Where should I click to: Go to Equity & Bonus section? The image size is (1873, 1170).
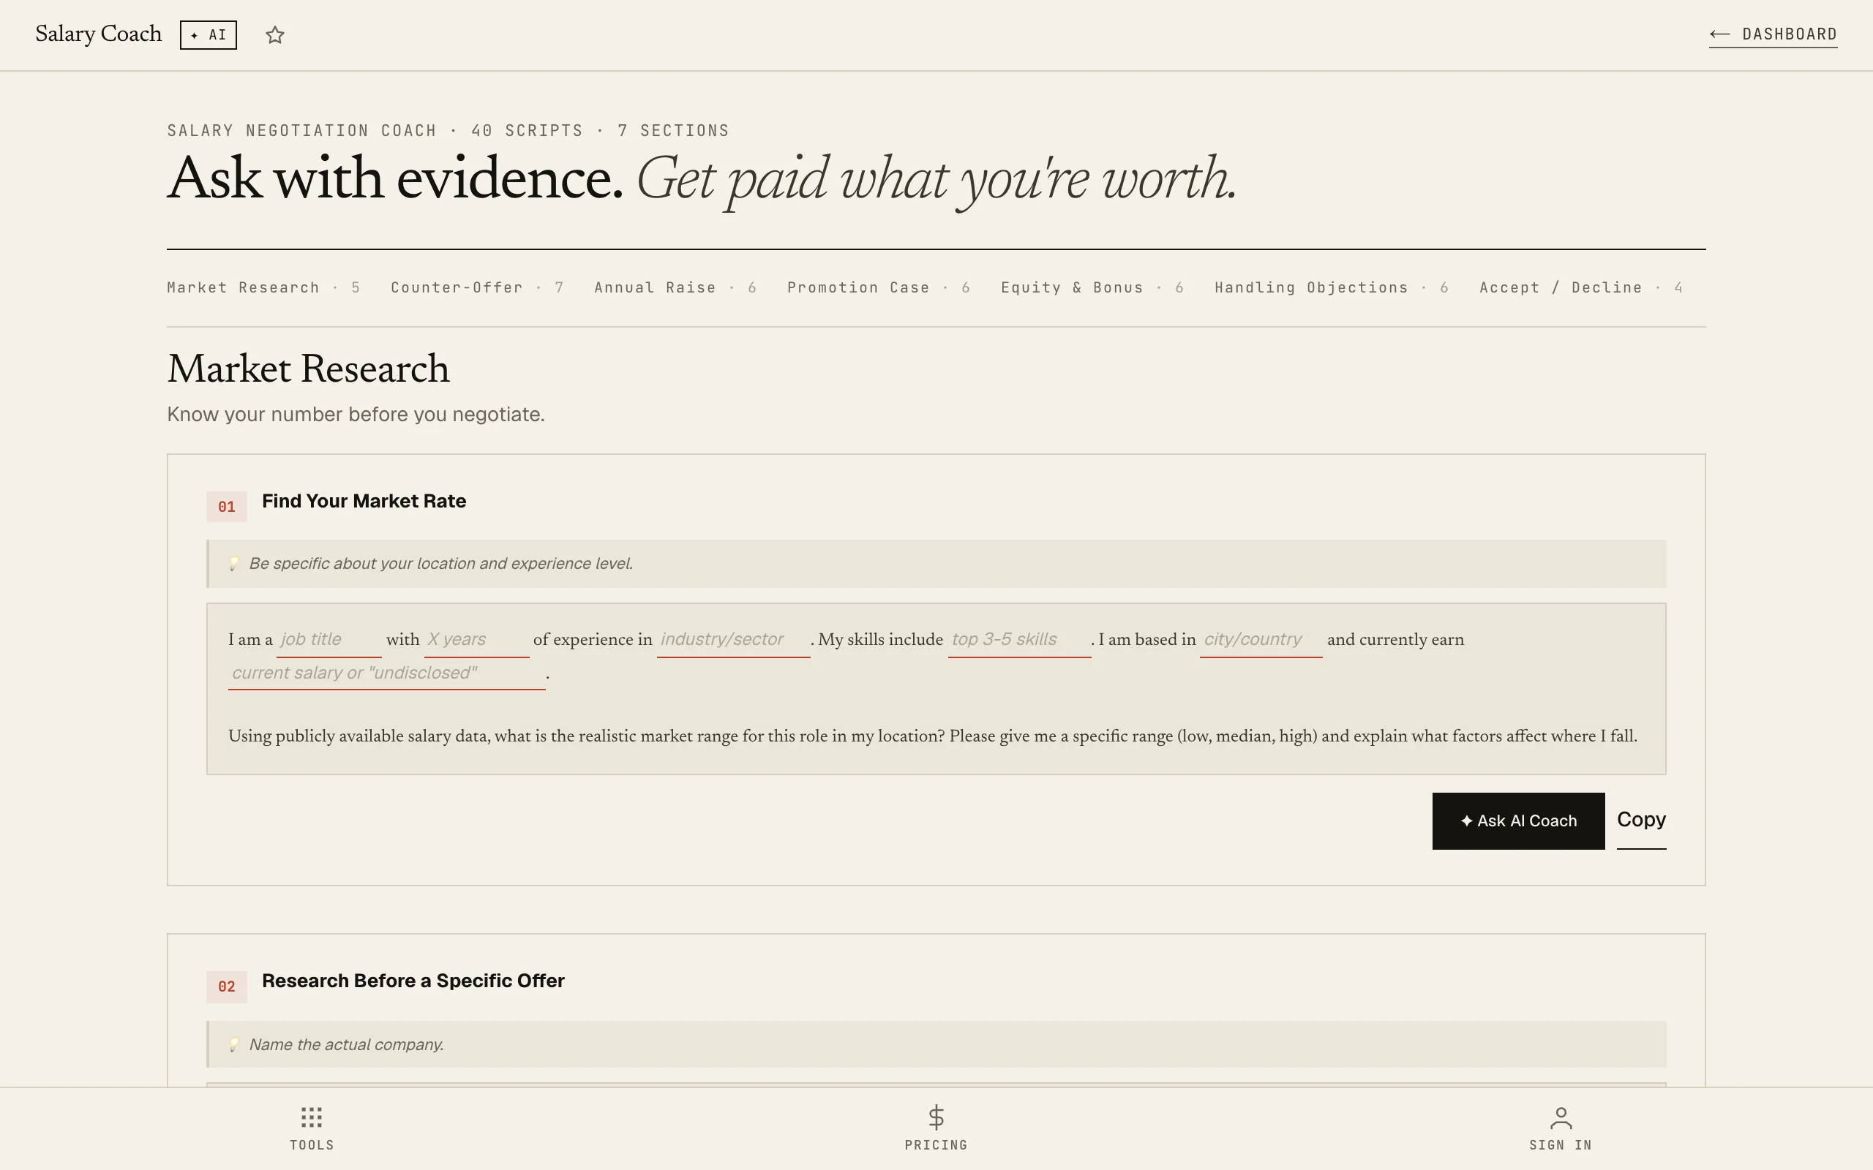[x=1092, y=288]
